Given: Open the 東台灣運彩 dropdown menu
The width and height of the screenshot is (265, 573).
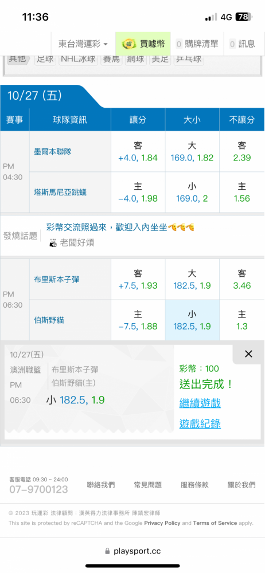Looking at the screenshot, I should coord(83,44).
